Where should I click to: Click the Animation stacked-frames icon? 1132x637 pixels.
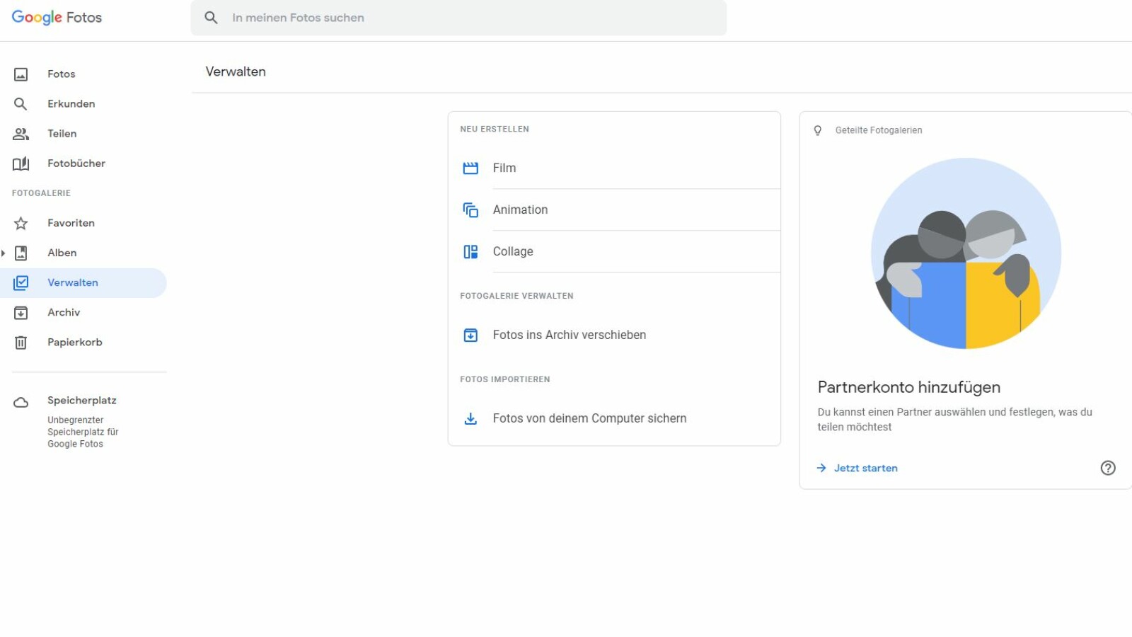pos(470,210)
